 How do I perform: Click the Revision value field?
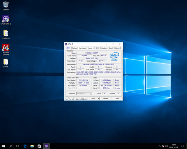[x=117, y=69]
